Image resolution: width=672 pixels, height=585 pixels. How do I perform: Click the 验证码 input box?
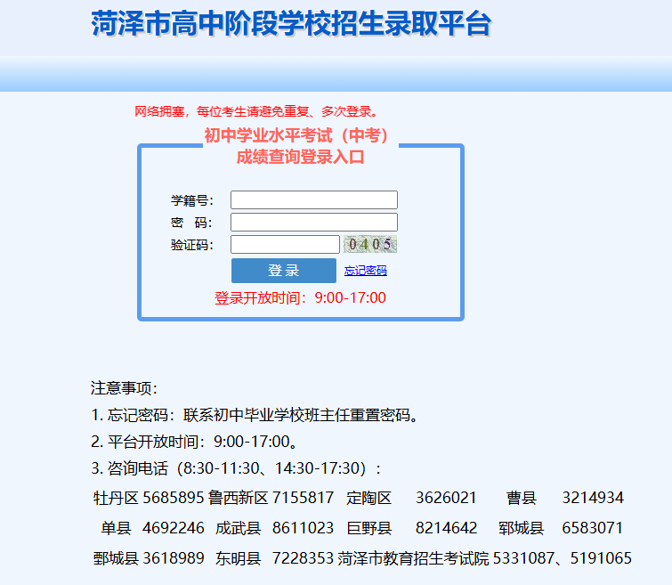(x=285, y=245)
